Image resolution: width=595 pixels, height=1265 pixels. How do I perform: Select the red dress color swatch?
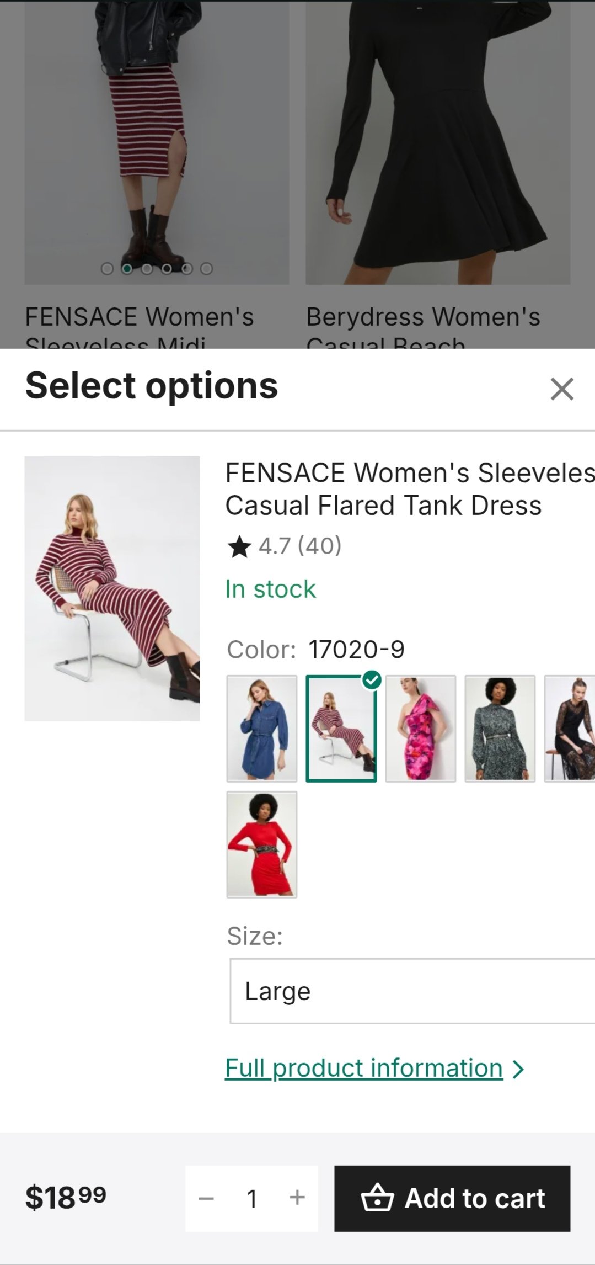(262, 844)
